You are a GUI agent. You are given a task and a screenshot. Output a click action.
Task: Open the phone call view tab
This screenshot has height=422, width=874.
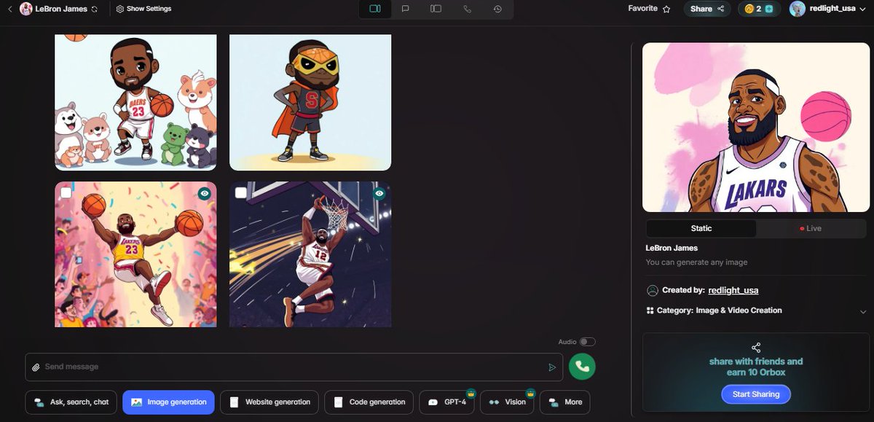coord(467,9)
